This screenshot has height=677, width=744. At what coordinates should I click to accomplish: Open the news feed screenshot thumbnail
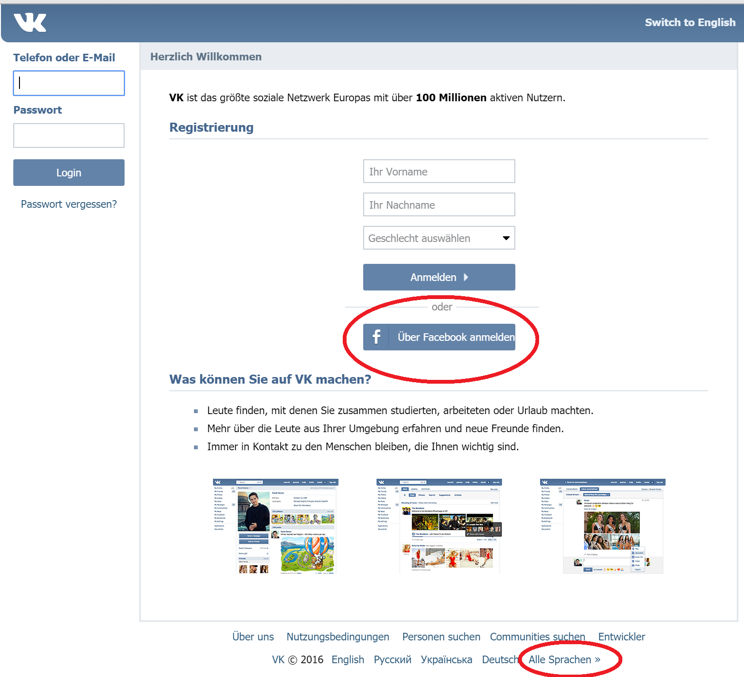coord(439,527)
